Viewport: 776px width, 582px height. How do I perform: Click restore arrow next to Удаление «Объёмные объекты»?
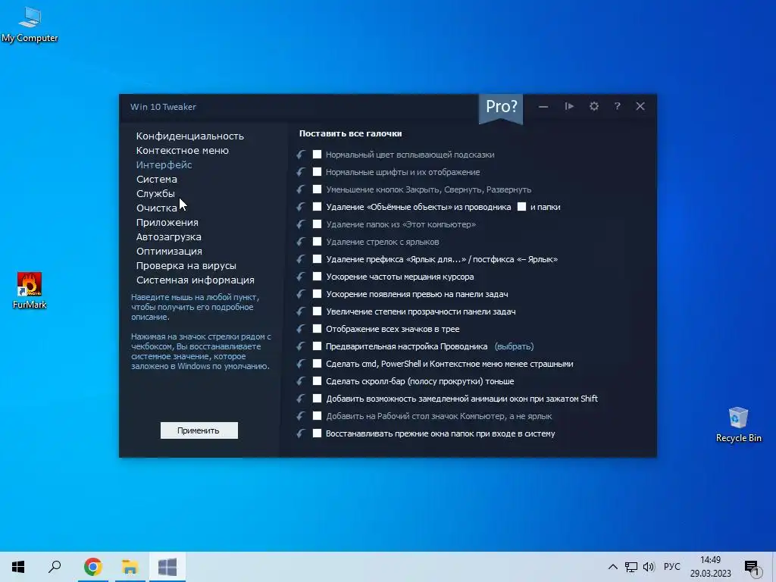(300, 207)
